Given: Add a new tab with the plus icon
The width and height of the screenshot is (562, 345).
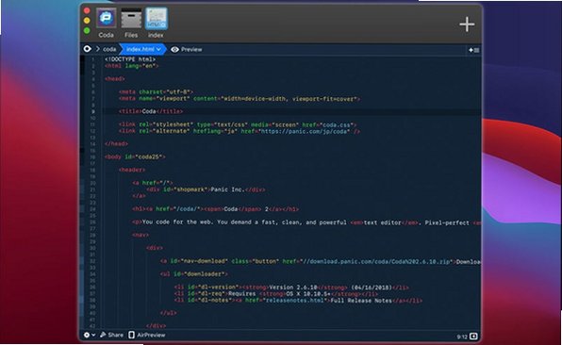Looking at the screenshot, I should (467, 25).
